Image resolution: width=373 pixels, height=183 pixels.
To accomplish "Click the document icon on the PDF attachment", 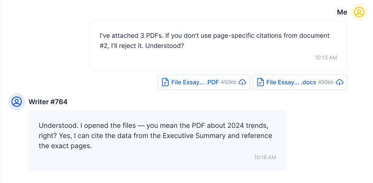I will [x=165, y=82].
